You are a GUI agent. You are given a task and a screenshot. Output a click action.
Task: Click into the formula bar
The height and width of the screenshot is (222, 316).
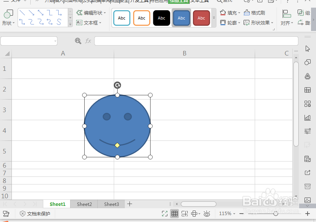pyautogui.click(x=196, y=41)
